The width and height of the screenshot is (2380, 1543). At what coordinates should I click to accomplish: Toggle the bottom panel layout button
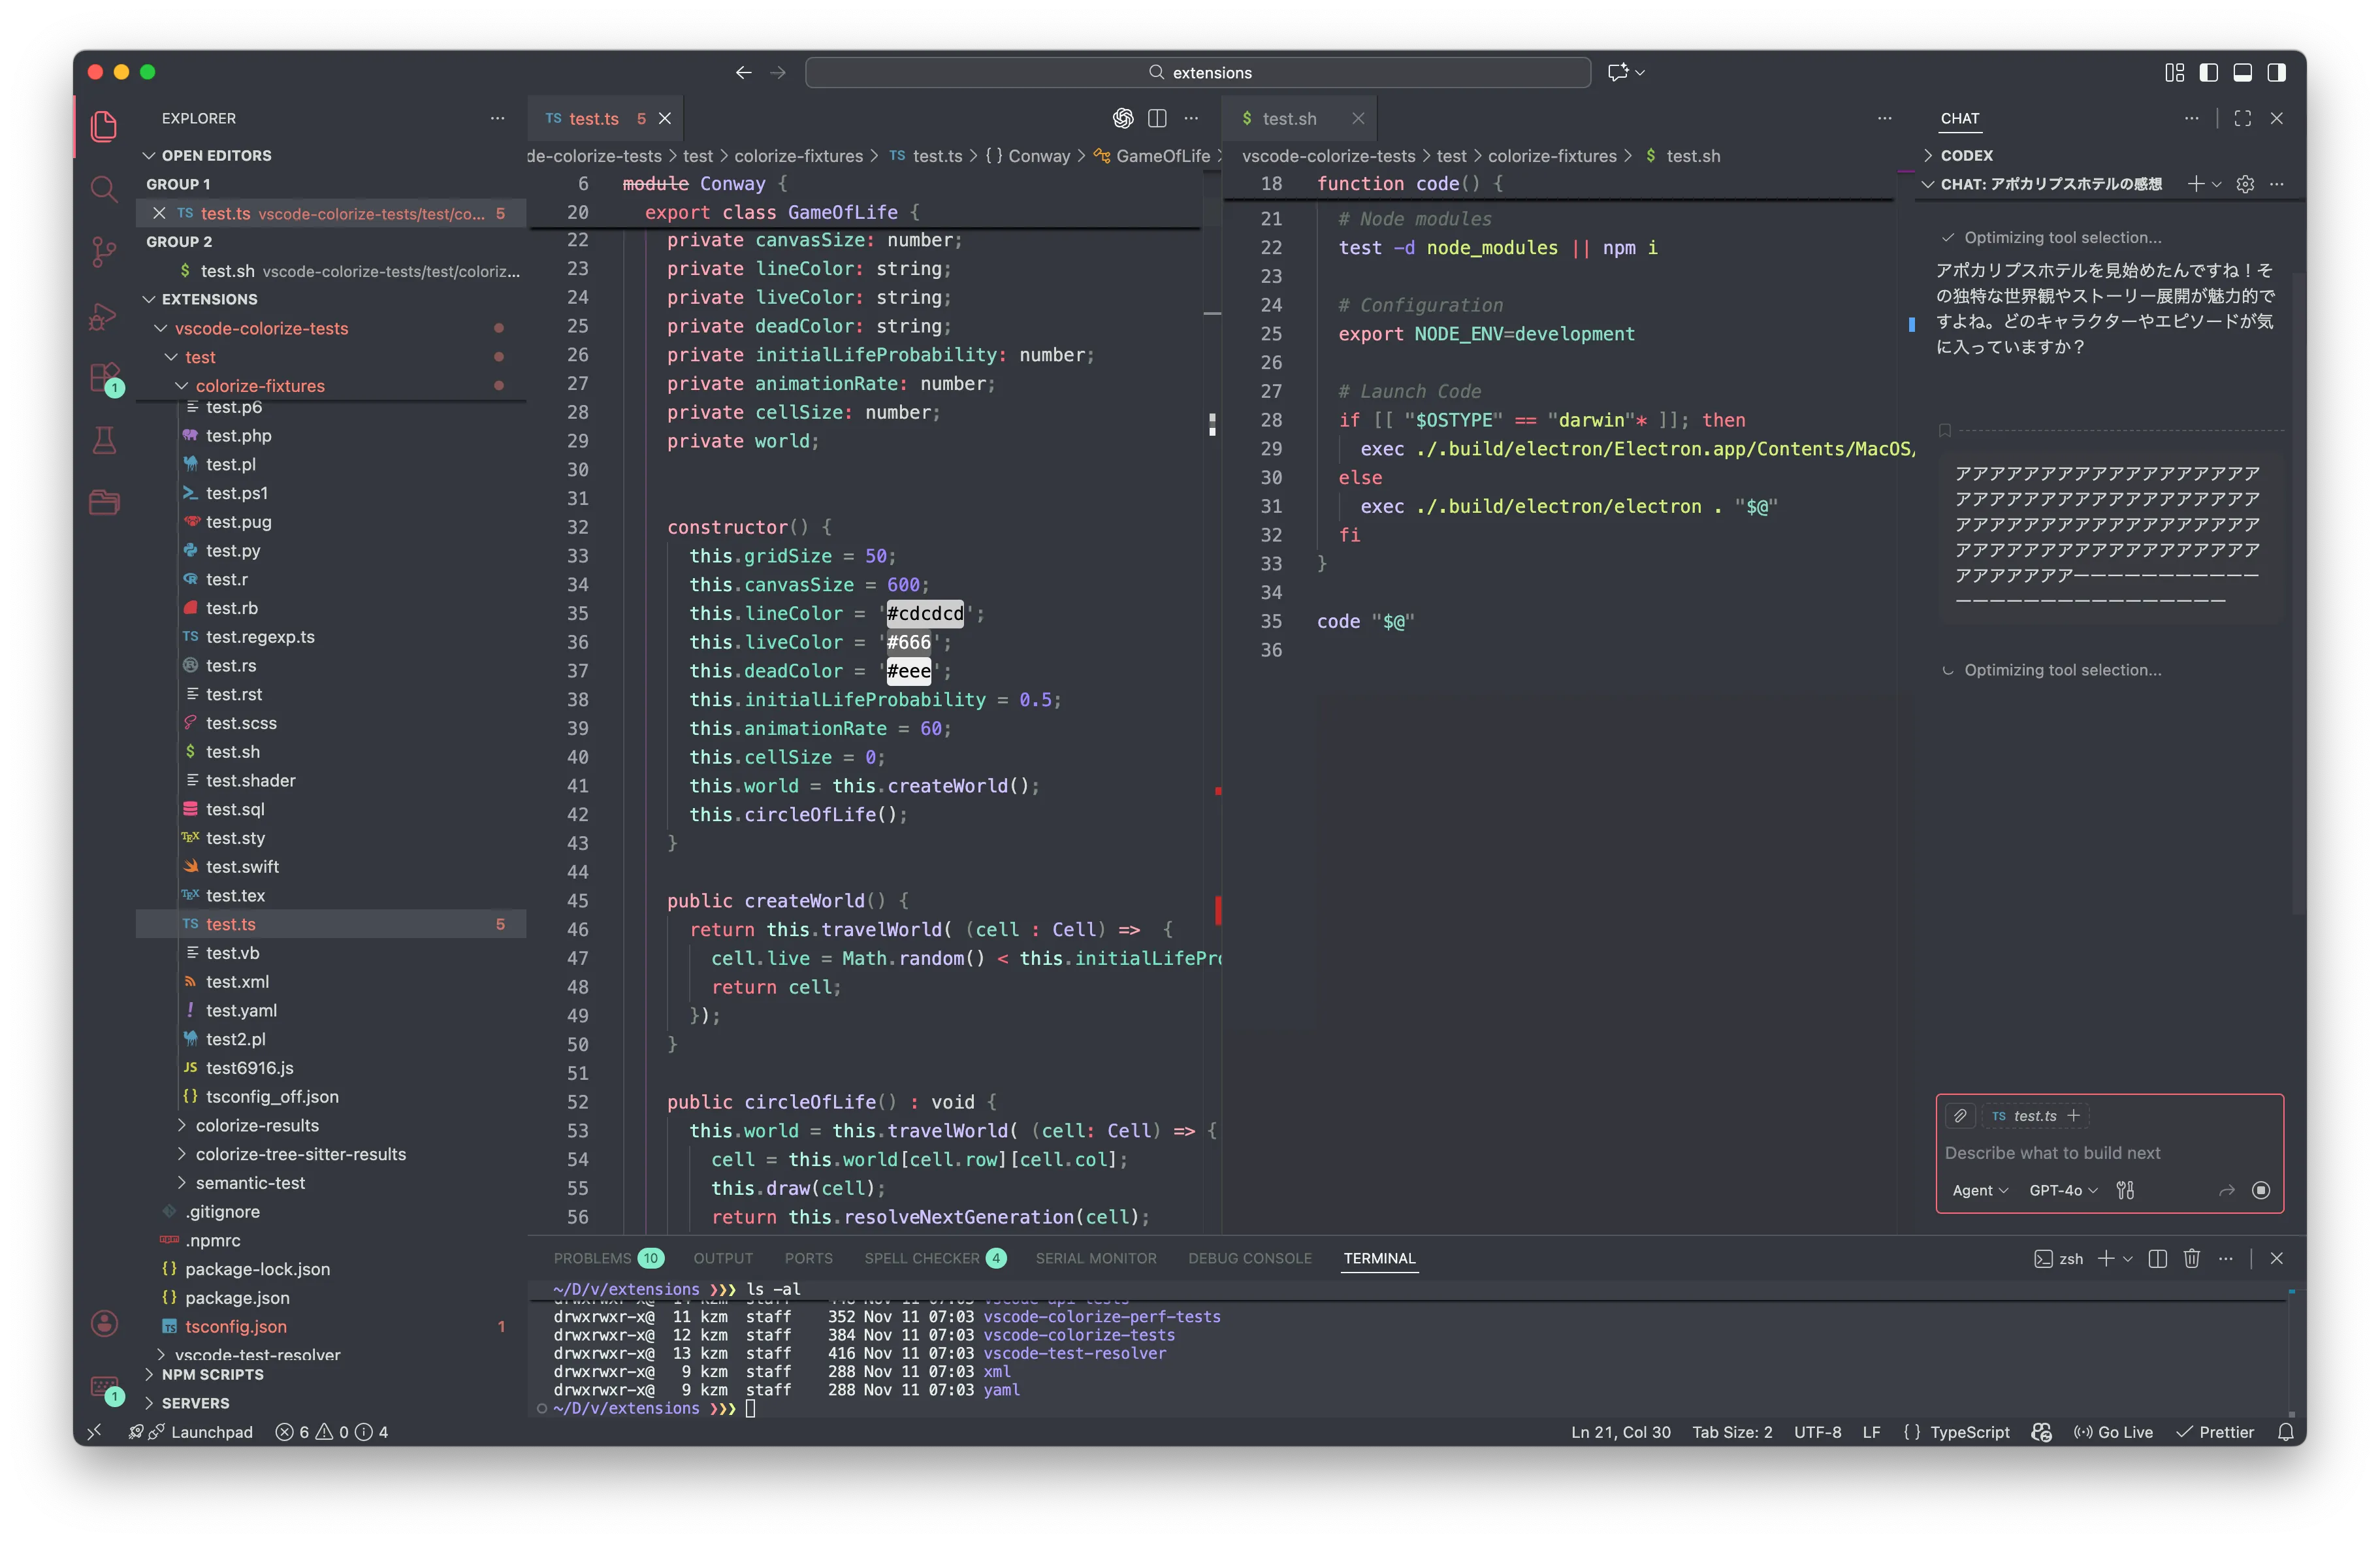click(x=2242, y=72)
